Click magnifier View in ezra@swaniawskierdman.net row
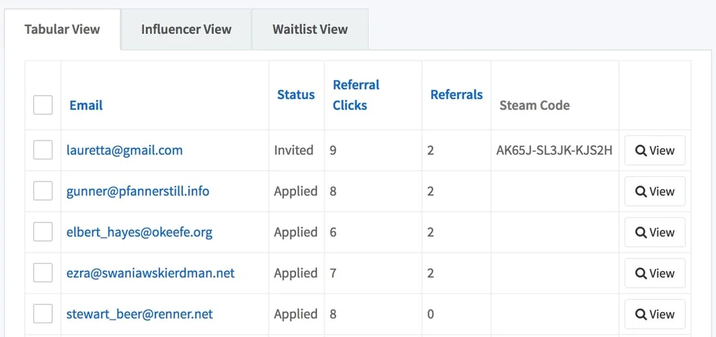Viewport: 716px width, 337px height. point(654,273)
